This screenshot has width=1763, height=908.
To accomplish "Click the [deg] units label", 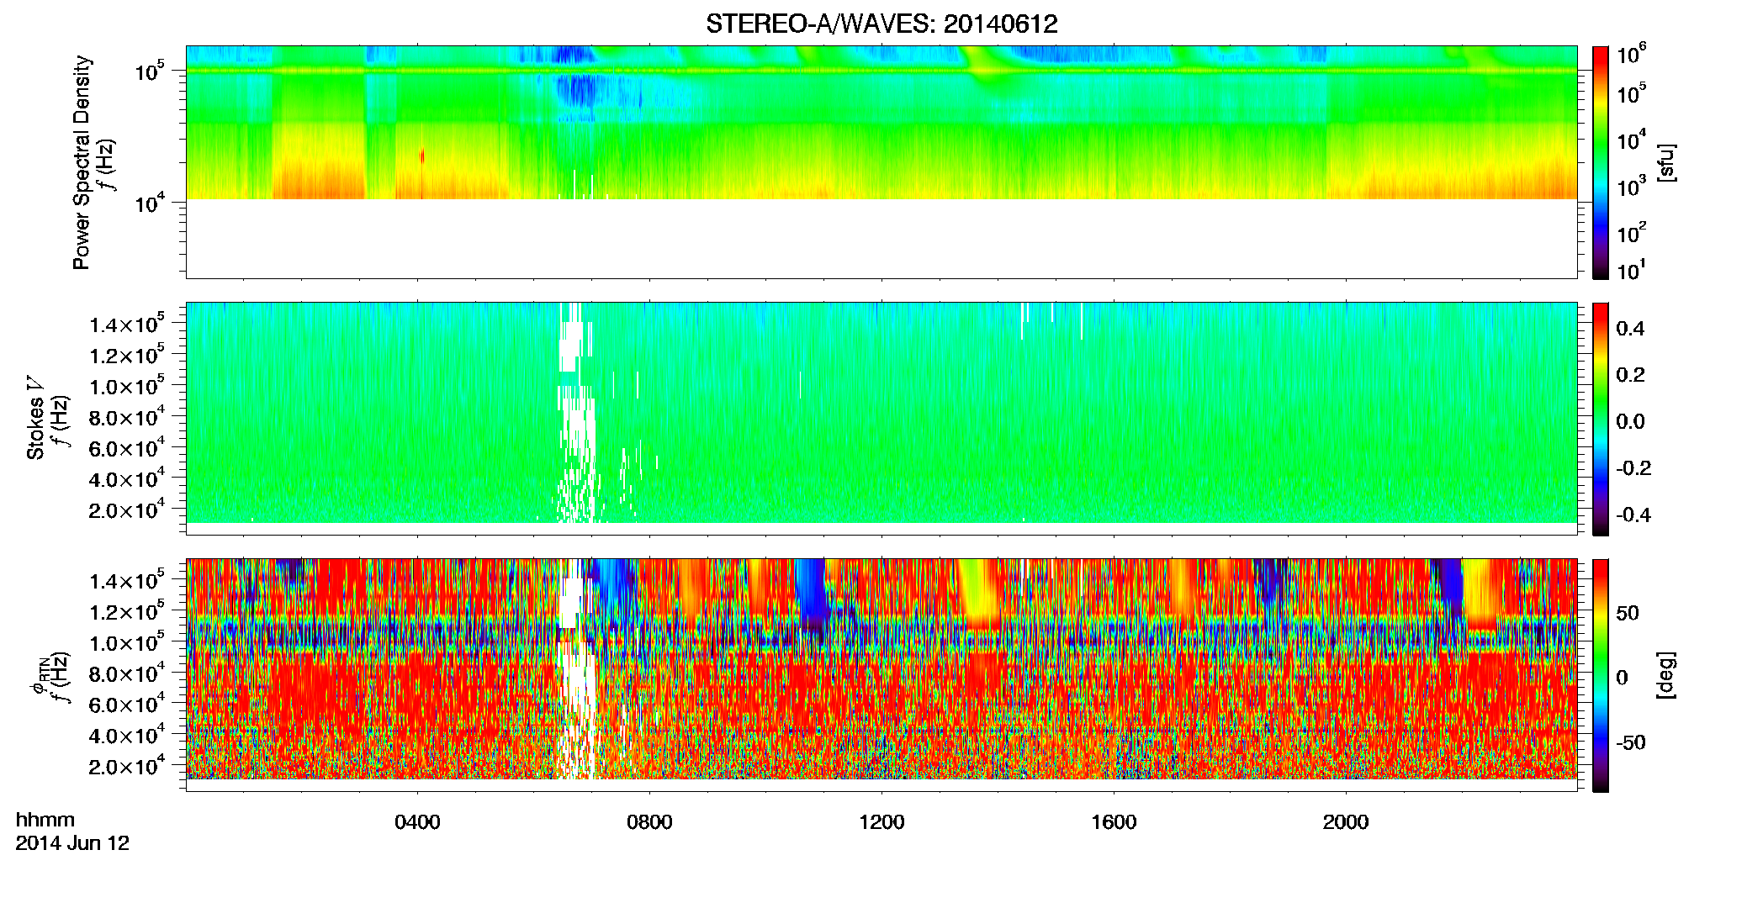I will tap(1666, 675).
